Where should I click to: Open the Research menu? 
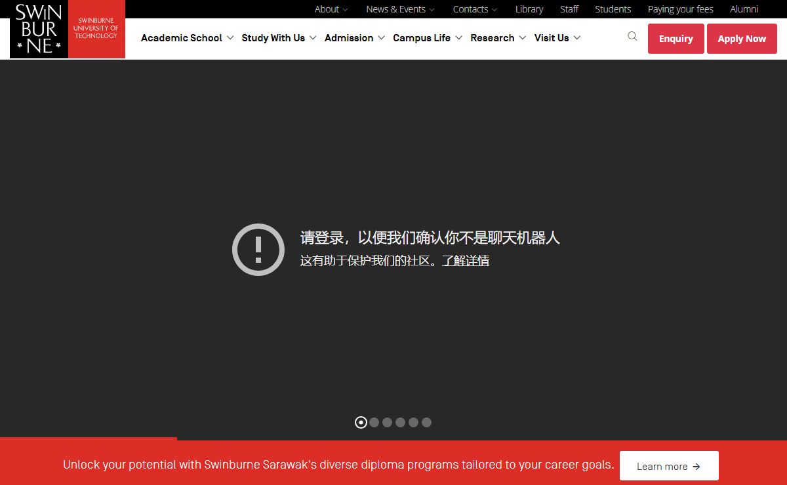[498, 38]
